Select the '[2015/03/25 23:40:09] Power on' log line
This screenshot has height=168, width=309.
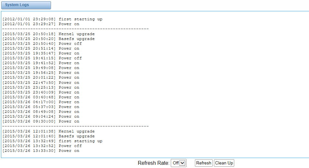point(41,92)
